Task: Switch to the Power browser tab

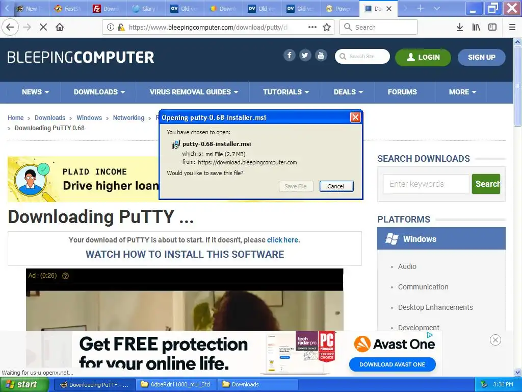Action: 339,9
